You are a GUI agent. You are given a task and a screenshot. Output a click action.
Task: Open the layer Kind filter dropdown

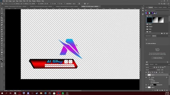click(x=149, y=67)
